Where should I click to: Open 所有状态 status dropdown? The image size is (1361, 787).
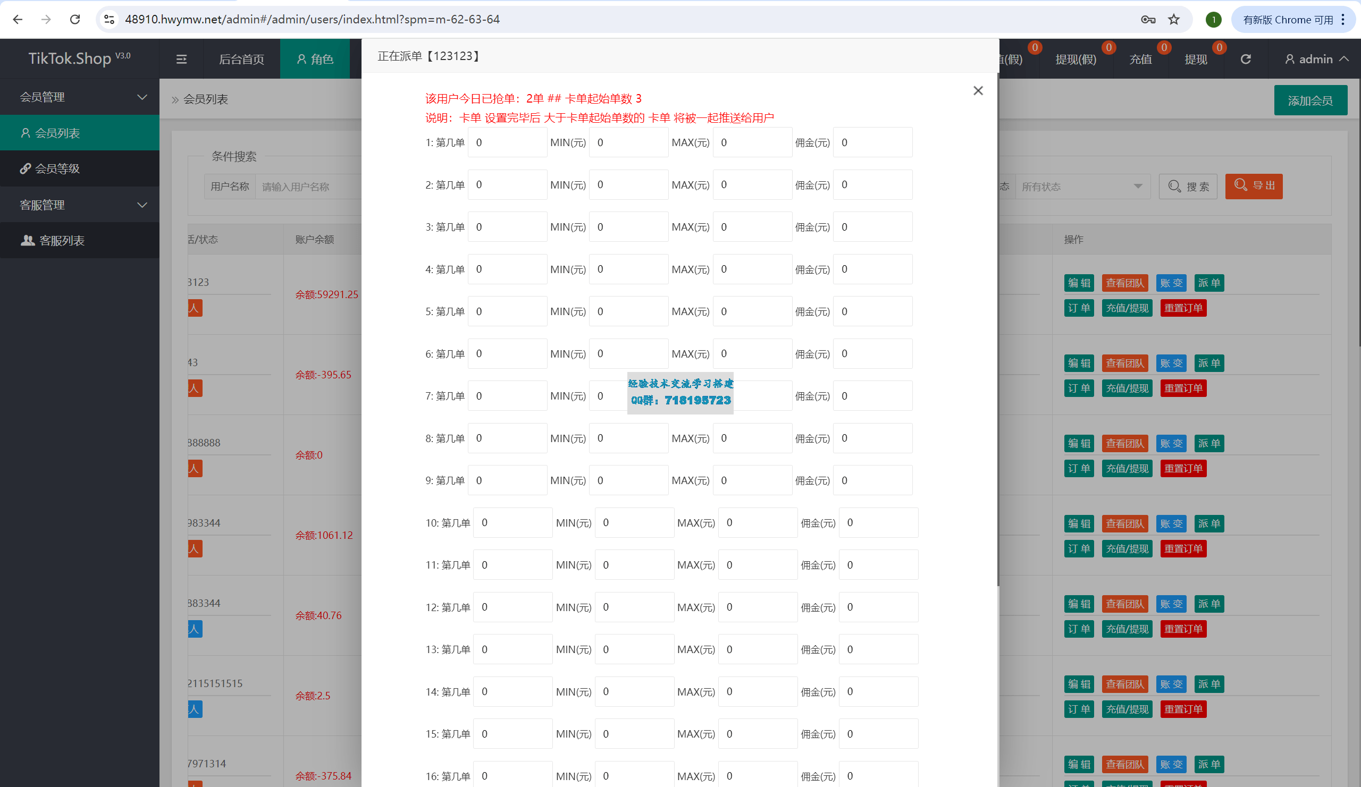[1082, 186]
